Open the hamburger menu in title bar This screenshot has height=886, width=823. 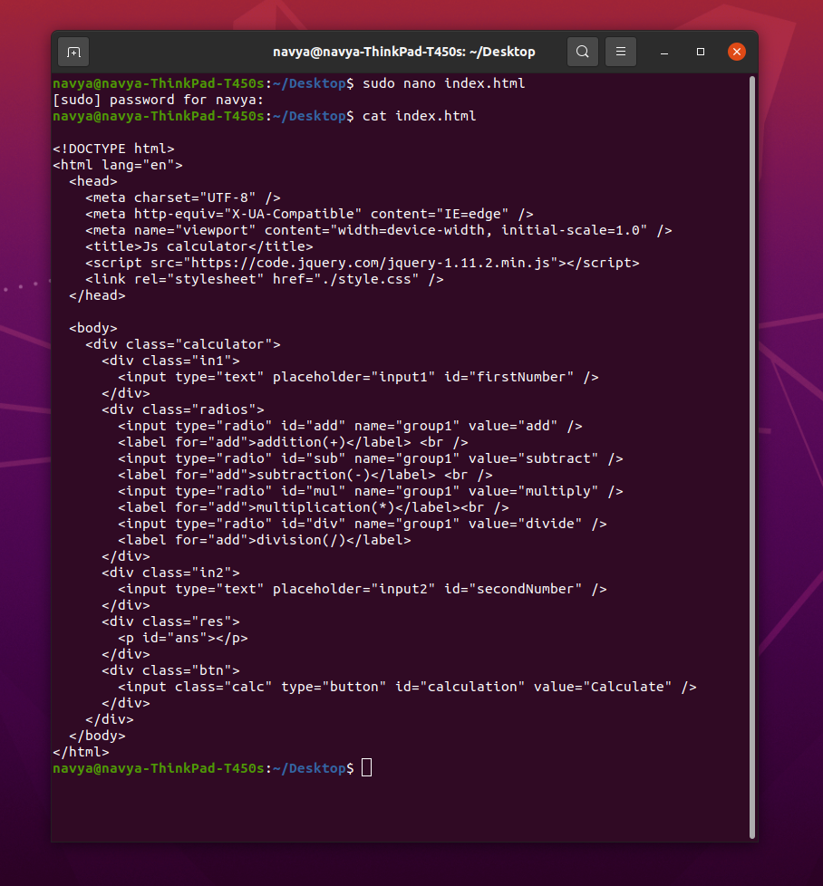620,52
